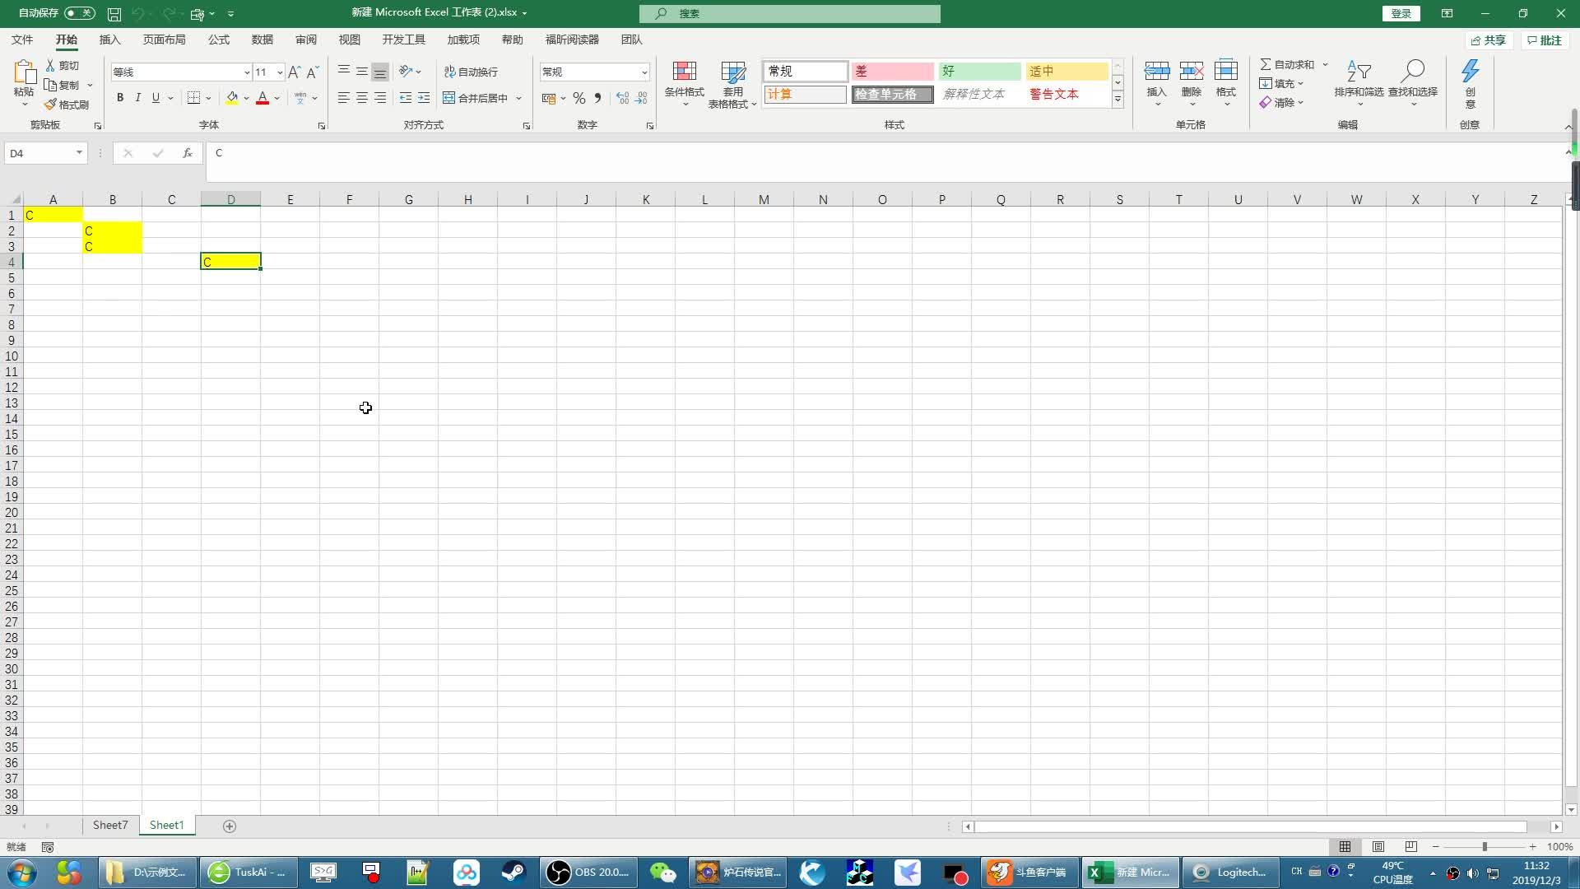Open the number format dropdown

tap(644, 72)
